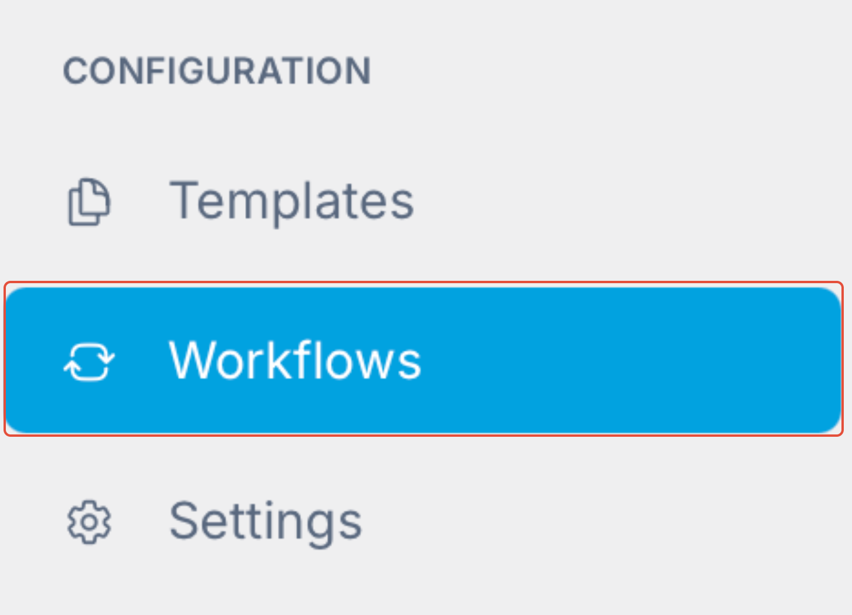Screen dimensions: 852x615
Task: Choose Templates under the CONFIGURATION heading
Action: tap(291, 202)
